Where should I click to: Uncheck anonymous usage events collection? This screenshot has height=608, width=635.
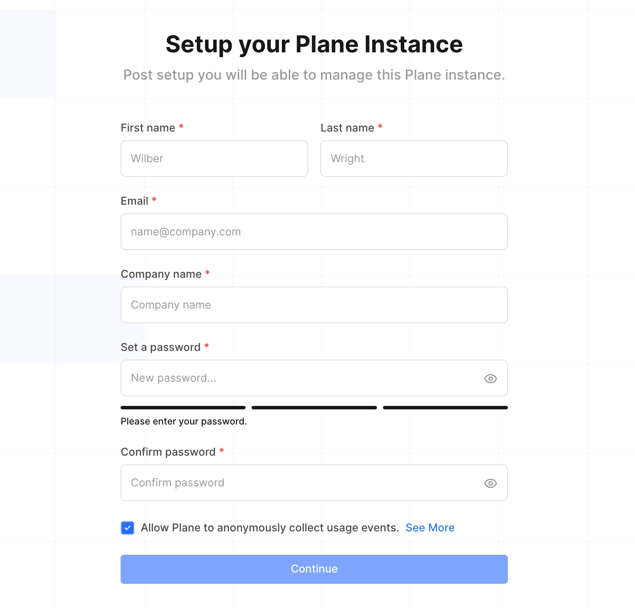pyautogui.click(x=128, y=528)
